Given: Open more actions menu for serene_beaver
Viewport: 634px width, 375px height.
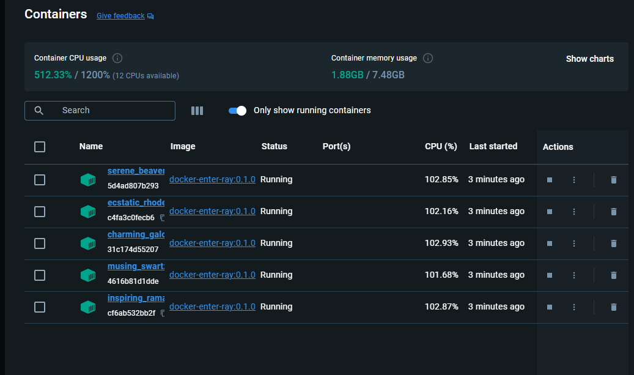Looking at the screenshot, I should tap(574, 180).
